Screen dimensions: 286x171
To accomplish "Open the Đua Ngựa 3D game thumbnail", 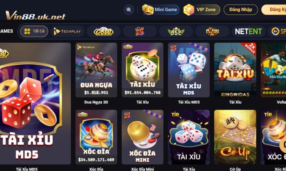I will 96,70.
